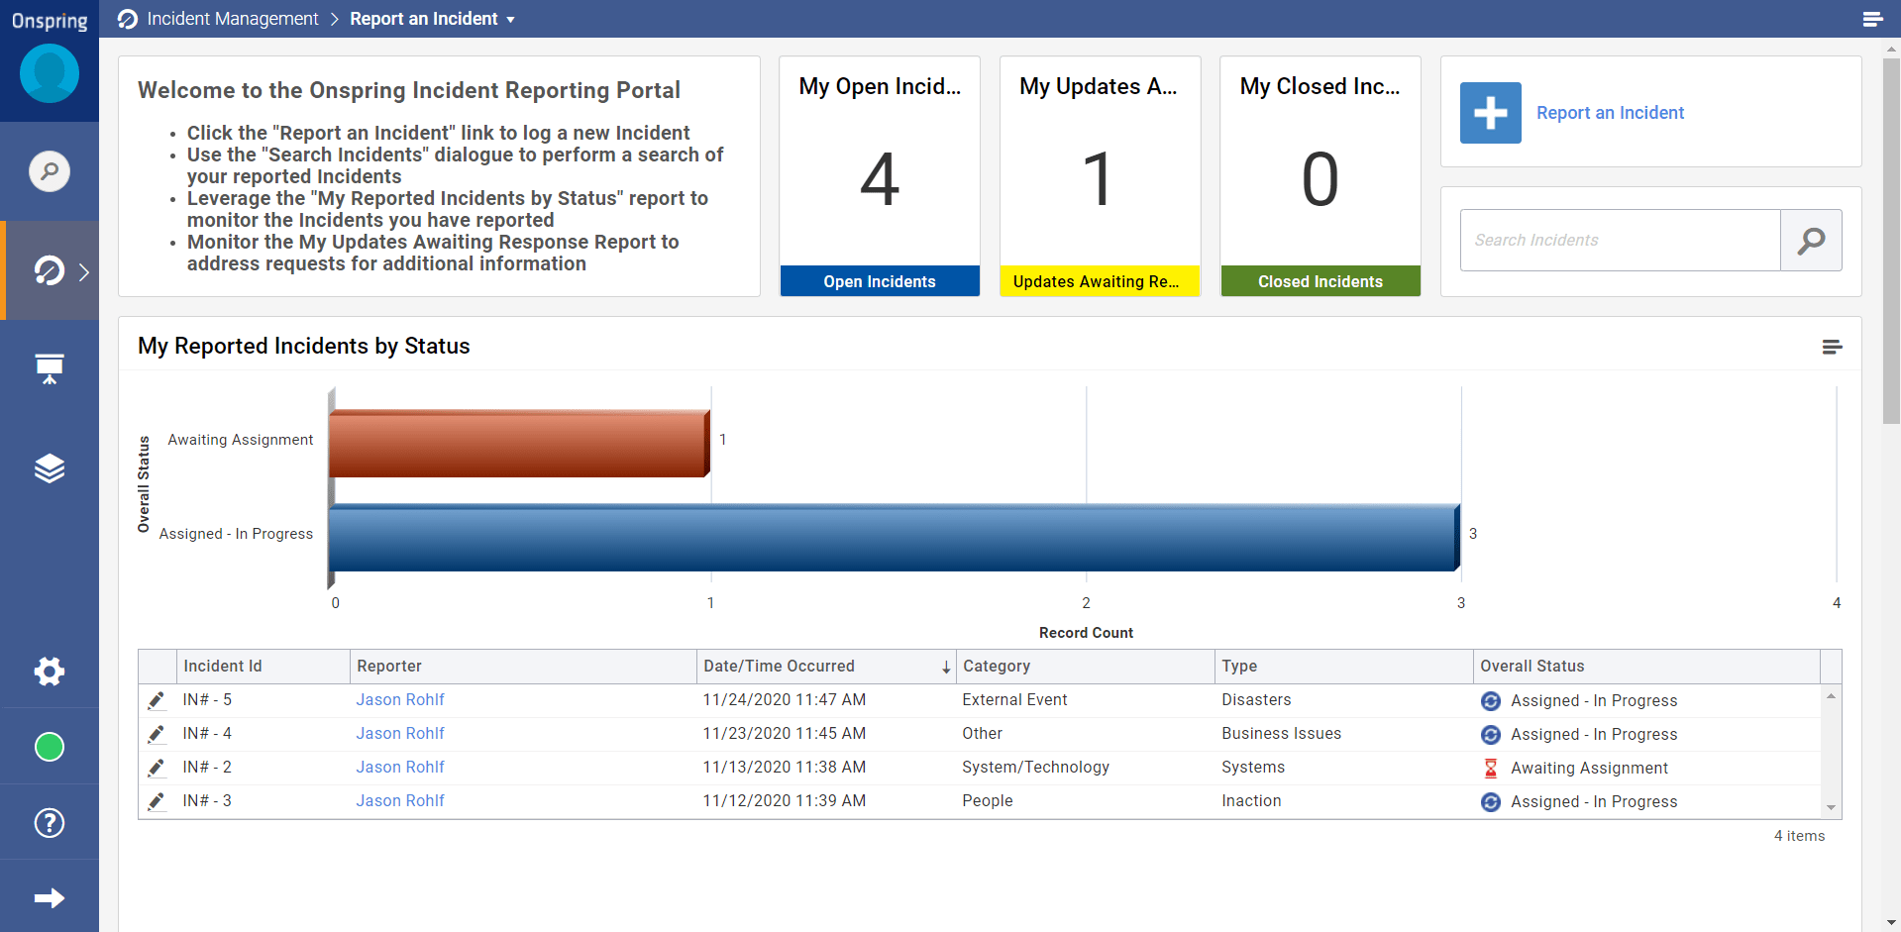Edit incident IN# - 3 pencil icon

coord(157,801)
